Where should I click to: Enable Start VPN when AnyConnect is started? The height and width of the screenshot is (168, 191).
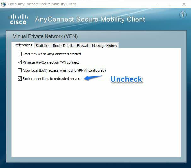tap(20, 54)
